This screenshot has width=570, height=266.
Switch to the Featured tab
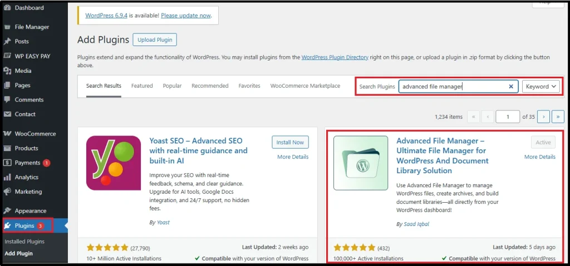(142, 86)
